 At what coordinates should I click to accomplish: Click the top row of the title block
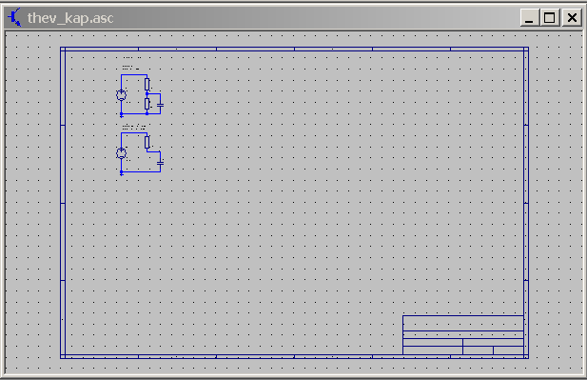click(x=463, y=323)
